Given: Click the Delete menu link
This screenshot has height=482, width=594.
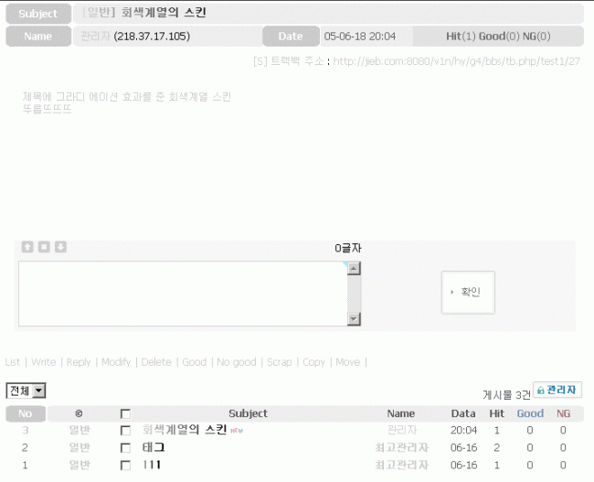Looking at the screenshot, I should point(156,362).
